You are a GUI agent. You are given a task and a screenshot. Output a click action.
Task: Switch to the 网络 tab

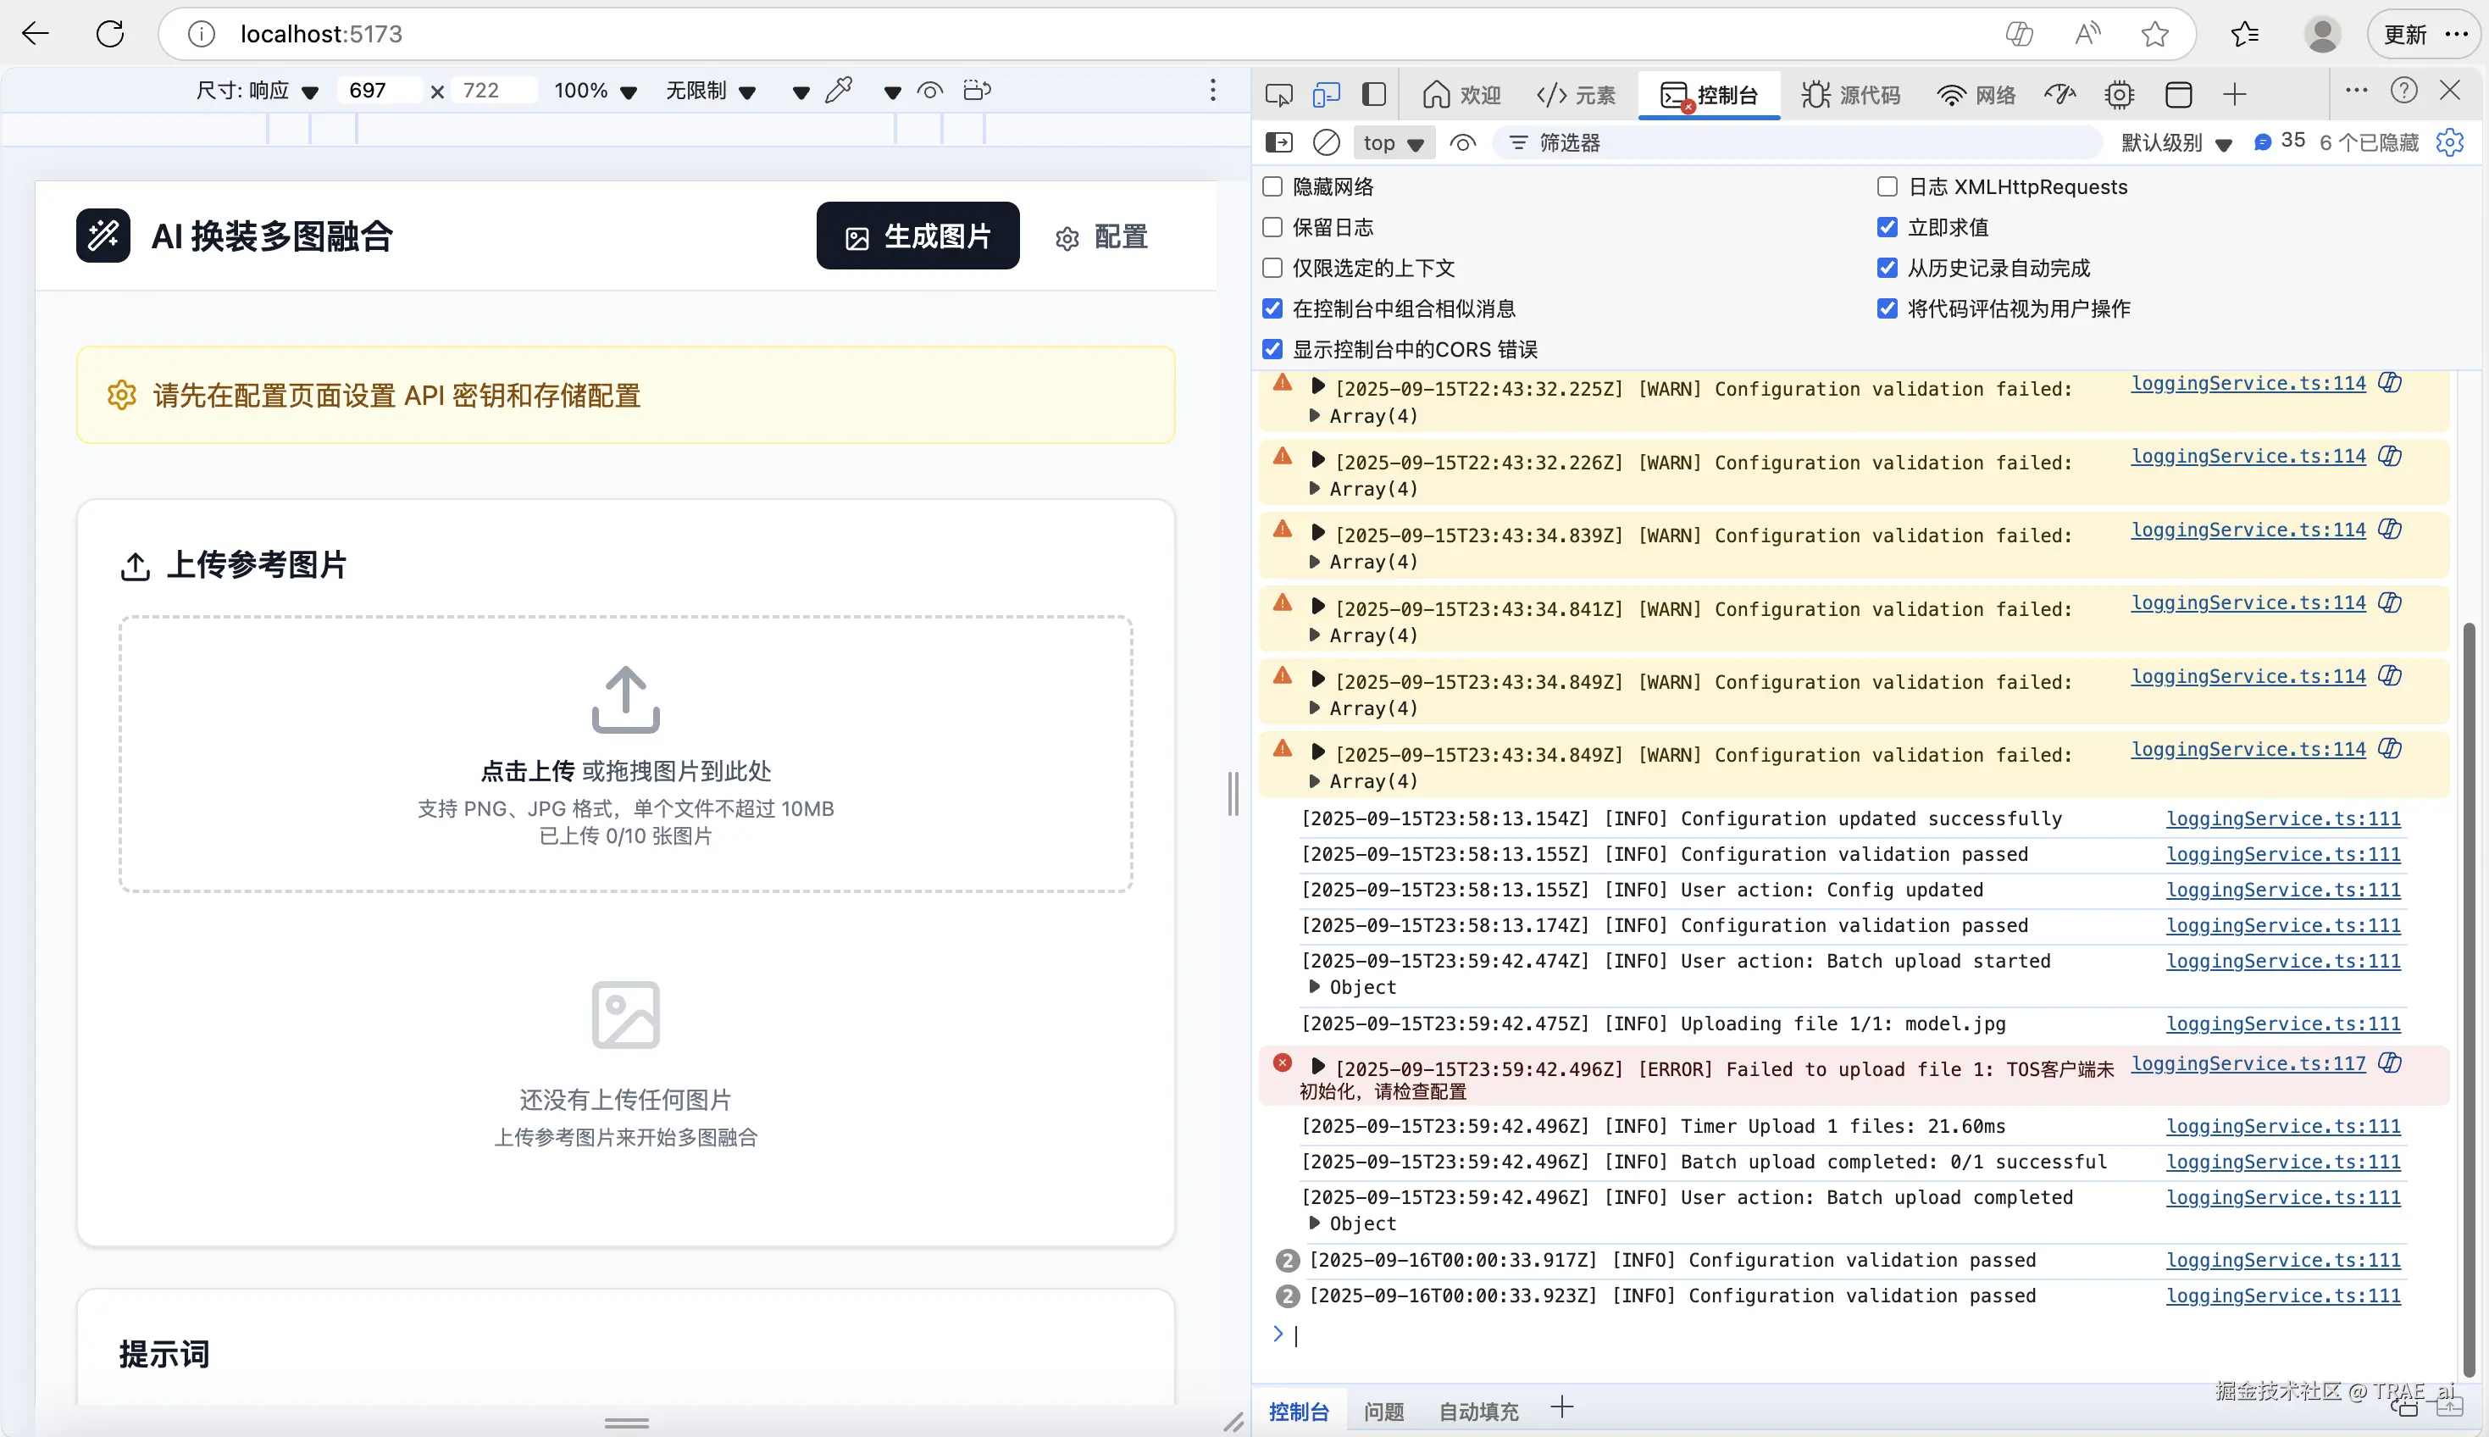point(1976,95)
